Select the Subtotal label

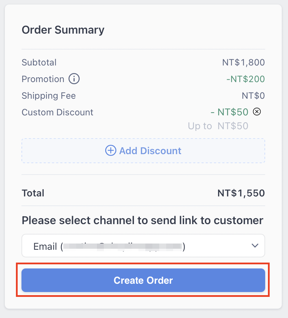point(39,62)
